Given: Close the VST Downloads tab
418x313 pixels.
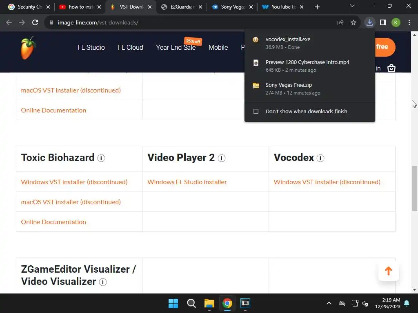Looking at the screenshot, I should [x=150, y=7].
